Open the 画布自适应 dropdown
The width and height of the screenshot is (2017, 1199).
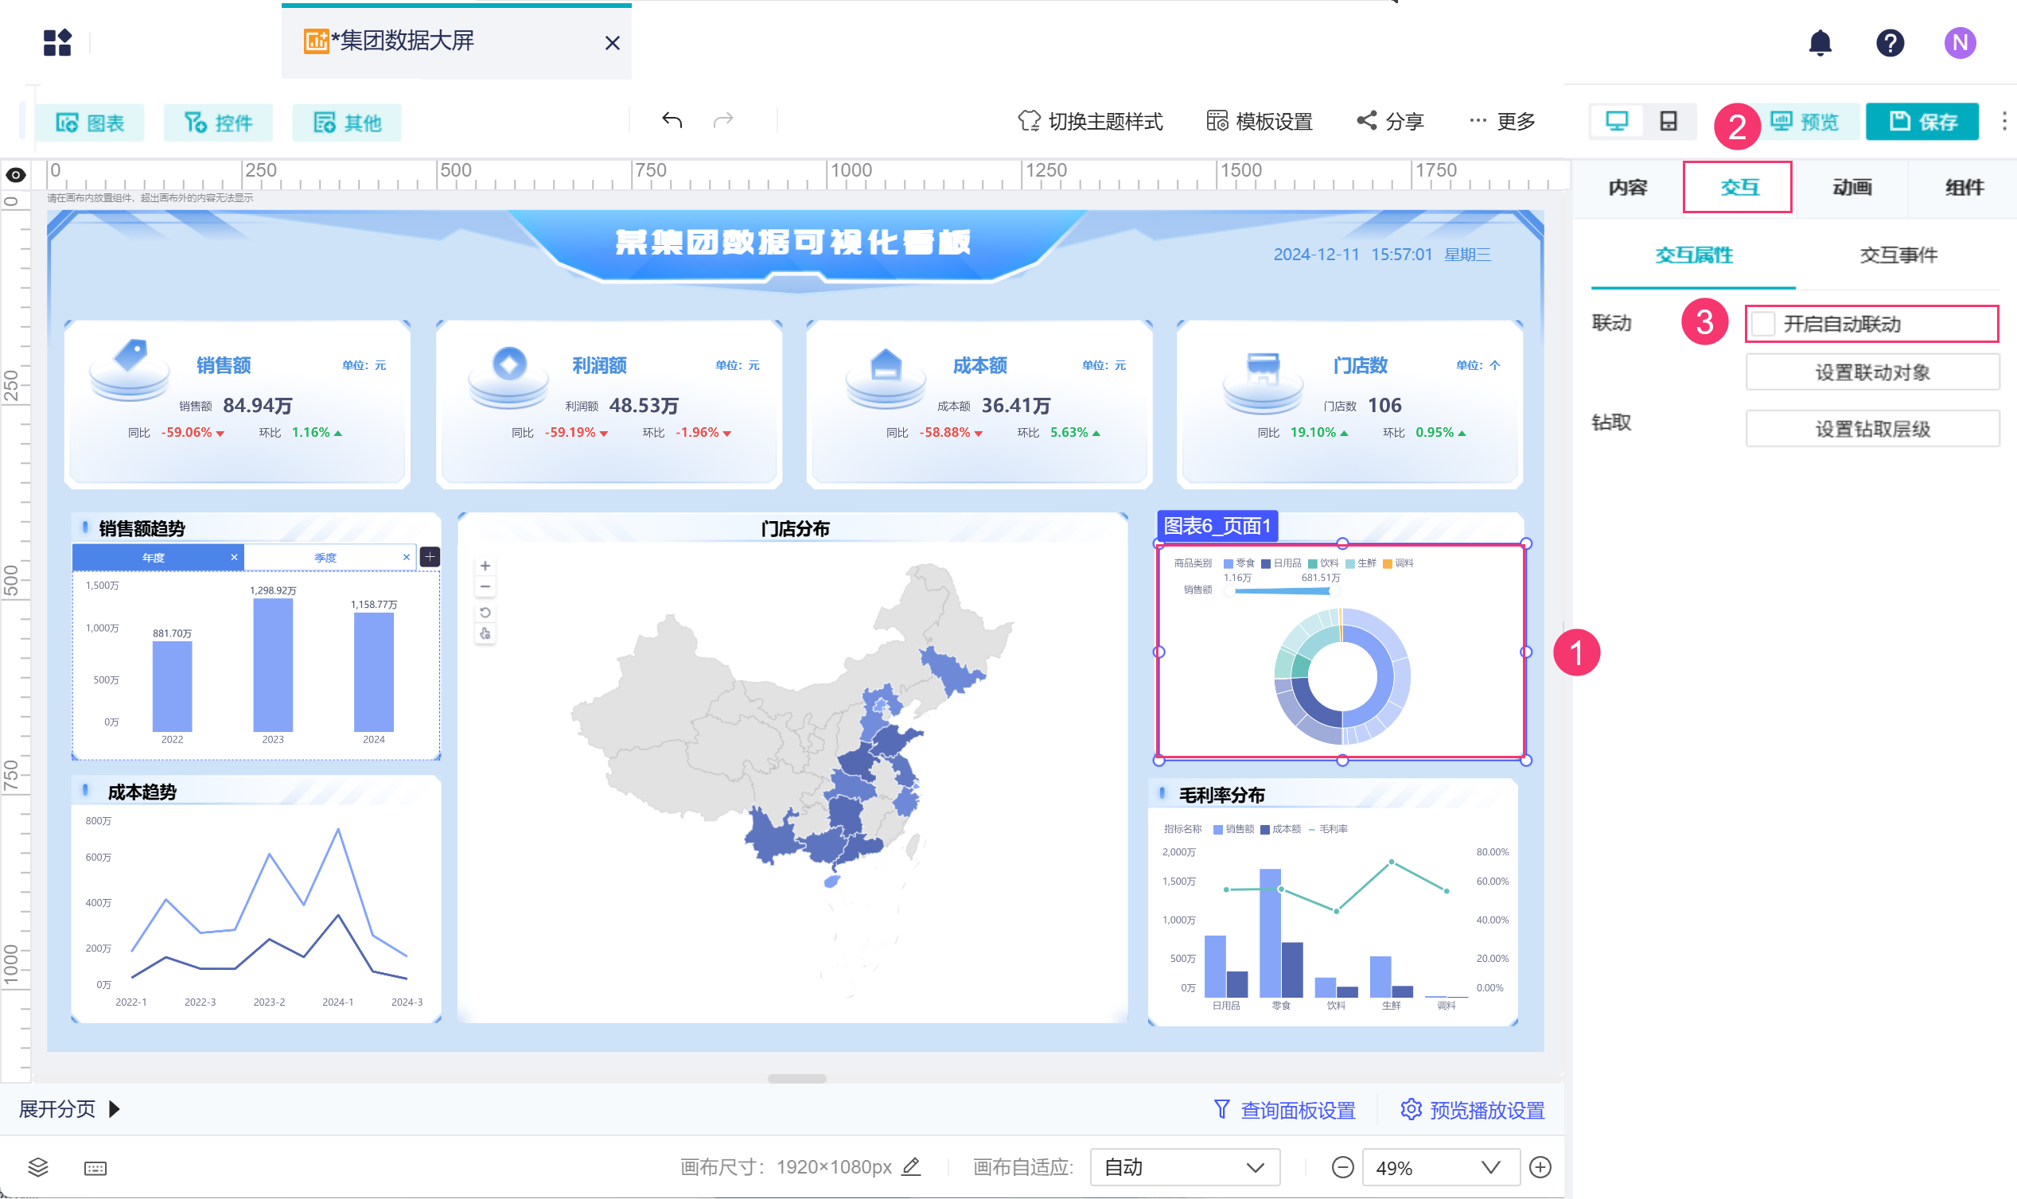pos(1183,1166)
